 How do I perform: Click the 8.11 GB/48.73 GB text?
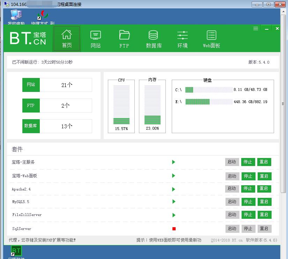[x=250, y=89]
